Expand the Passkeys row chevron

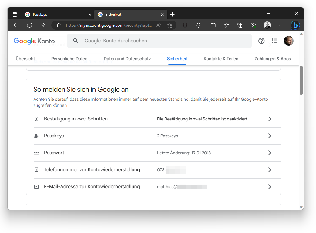tap(270, 136)
